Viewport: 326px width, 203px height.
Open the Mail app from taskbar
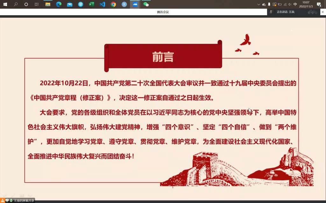pyautogui.click(x=69, y=4)
